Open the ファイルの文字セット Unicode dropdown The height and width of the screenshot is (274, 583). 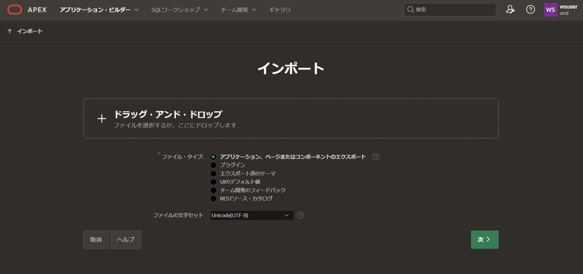coord(251,215)
